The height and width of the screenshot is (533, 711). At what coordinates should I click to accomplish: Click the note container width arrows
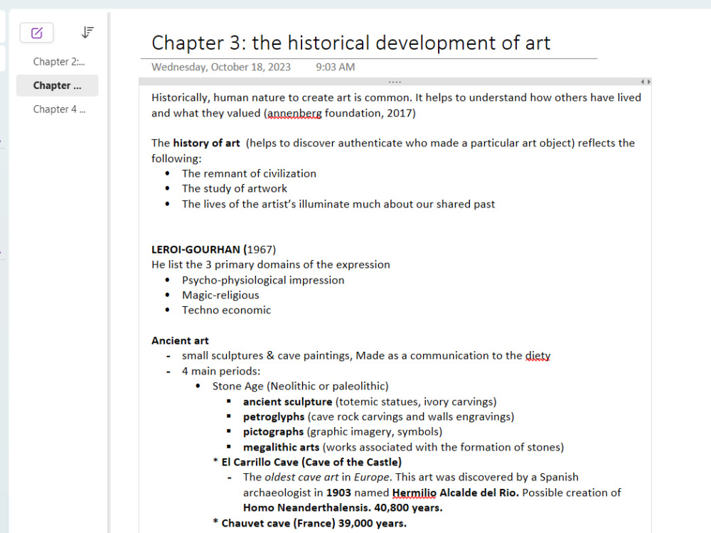tap(646, 82)
